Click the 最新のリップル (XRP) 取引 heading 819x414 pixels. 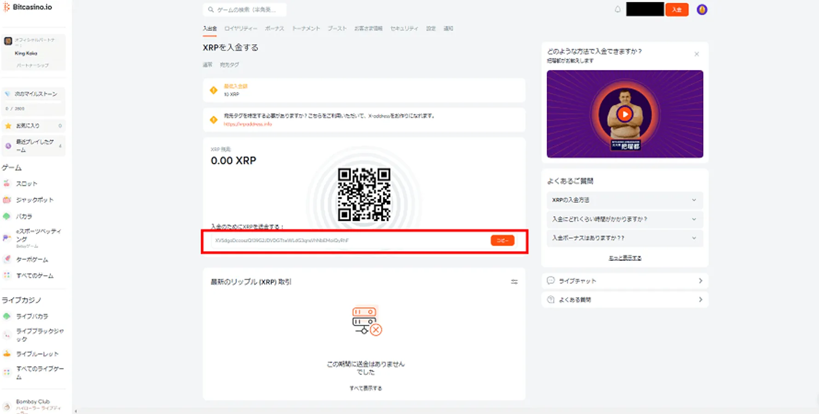251,282
